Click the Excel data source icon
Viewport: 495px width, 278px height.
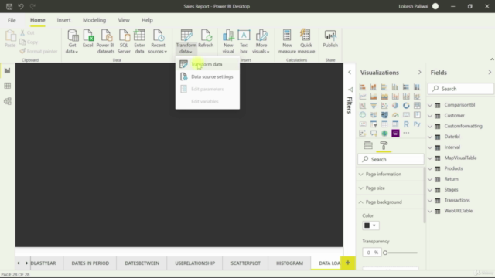coord(87,39)
